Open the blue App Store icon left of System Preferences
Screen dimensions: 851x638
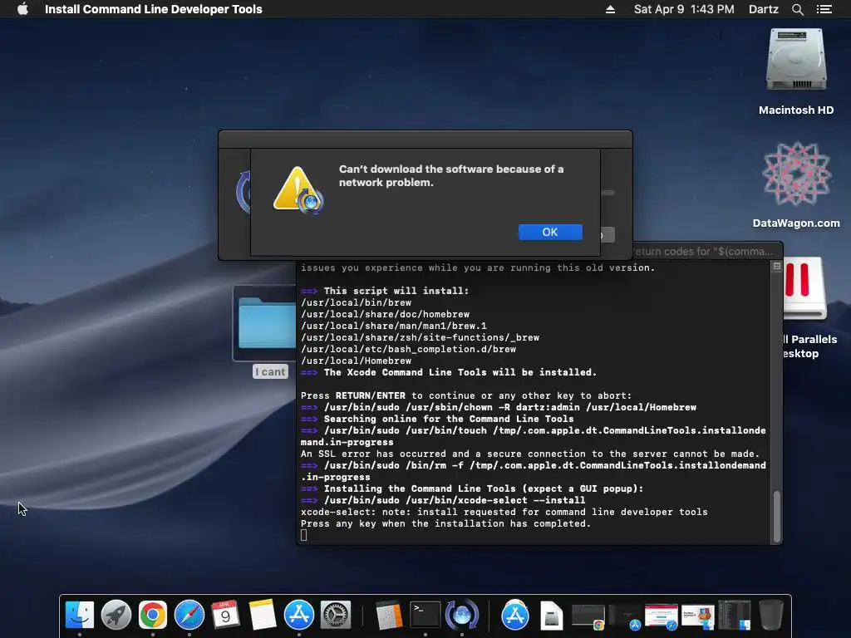pos(299,616)
